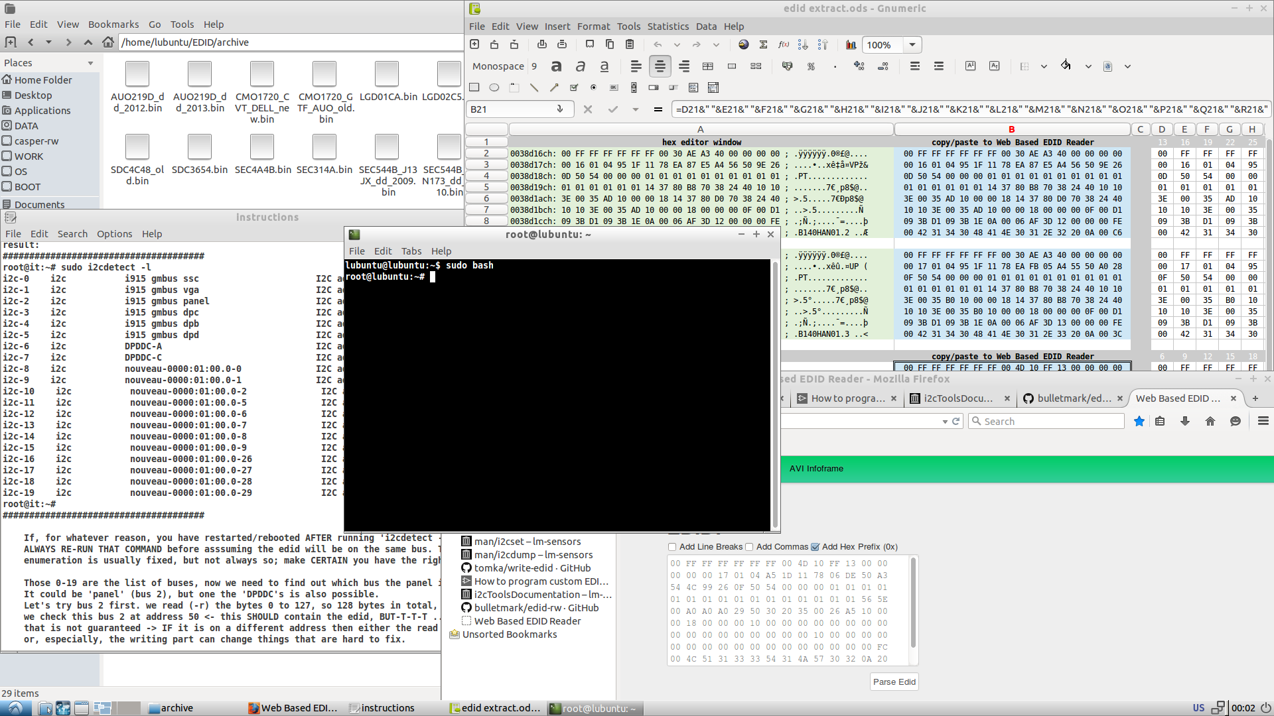Viewport: 1274px width, 716px height.
Task: Switch to bulletmark/edid Firefox tab
Action: click(x=1073, y=398)
